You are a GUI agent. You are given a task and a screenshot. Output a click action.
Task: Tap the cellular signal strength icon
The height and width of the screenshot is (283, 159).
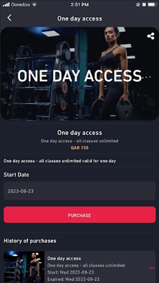[x=6, y=5]
